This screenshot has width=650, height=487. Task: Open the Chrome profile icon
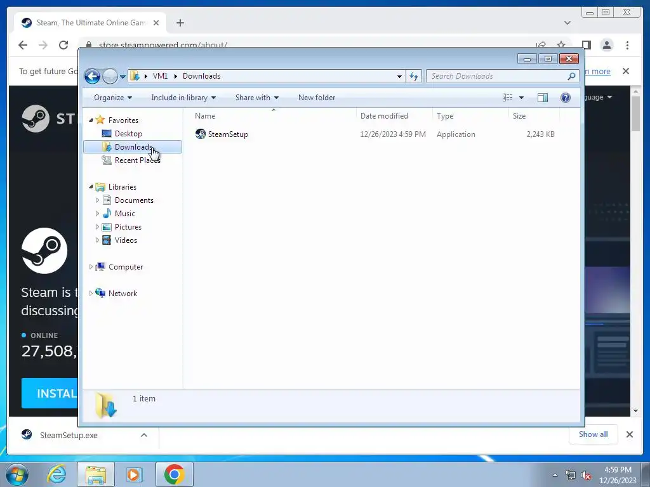point(606,45)
